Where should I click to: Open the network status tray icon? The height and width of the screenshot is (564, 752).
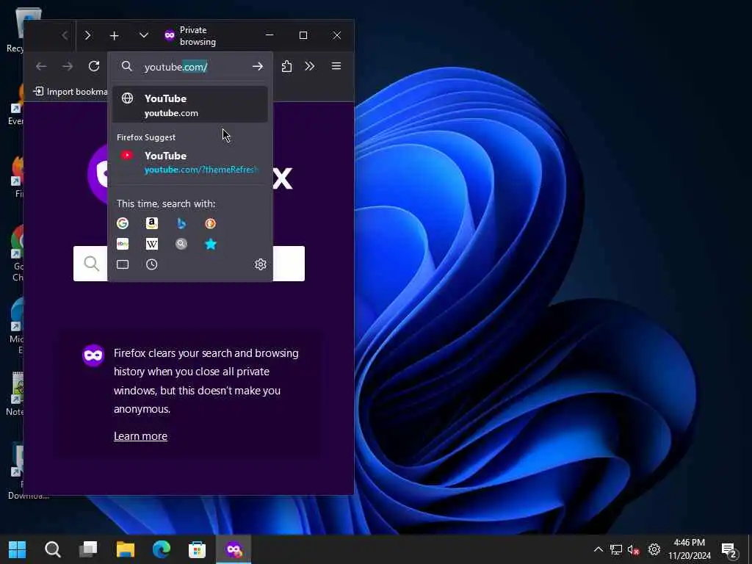(616, 549)
